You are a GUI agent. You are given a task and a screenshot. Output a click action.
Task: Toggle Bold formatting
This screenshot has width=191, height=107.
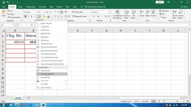(25, 16)
